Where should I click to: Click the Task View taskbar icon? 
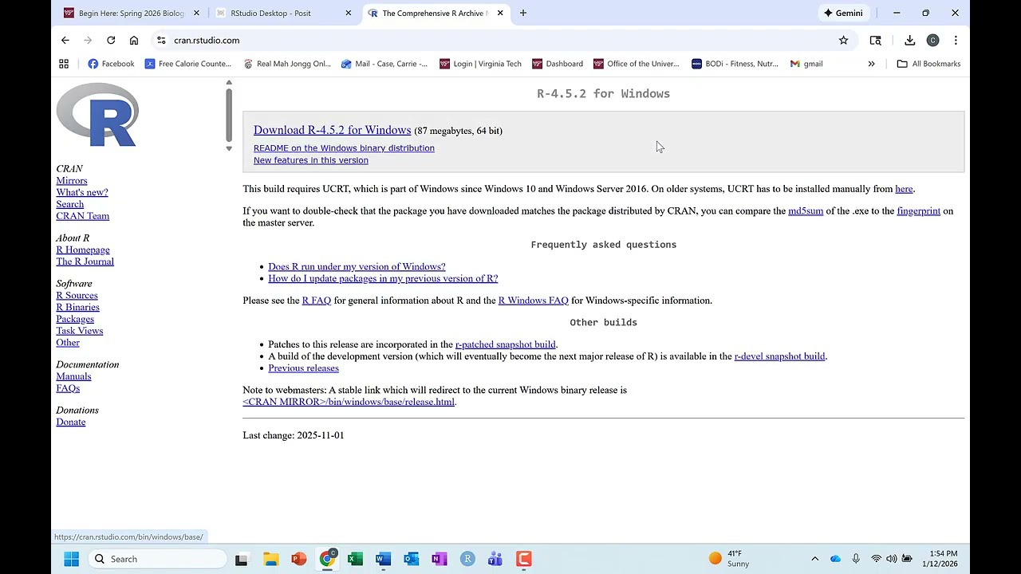point(242,559)
